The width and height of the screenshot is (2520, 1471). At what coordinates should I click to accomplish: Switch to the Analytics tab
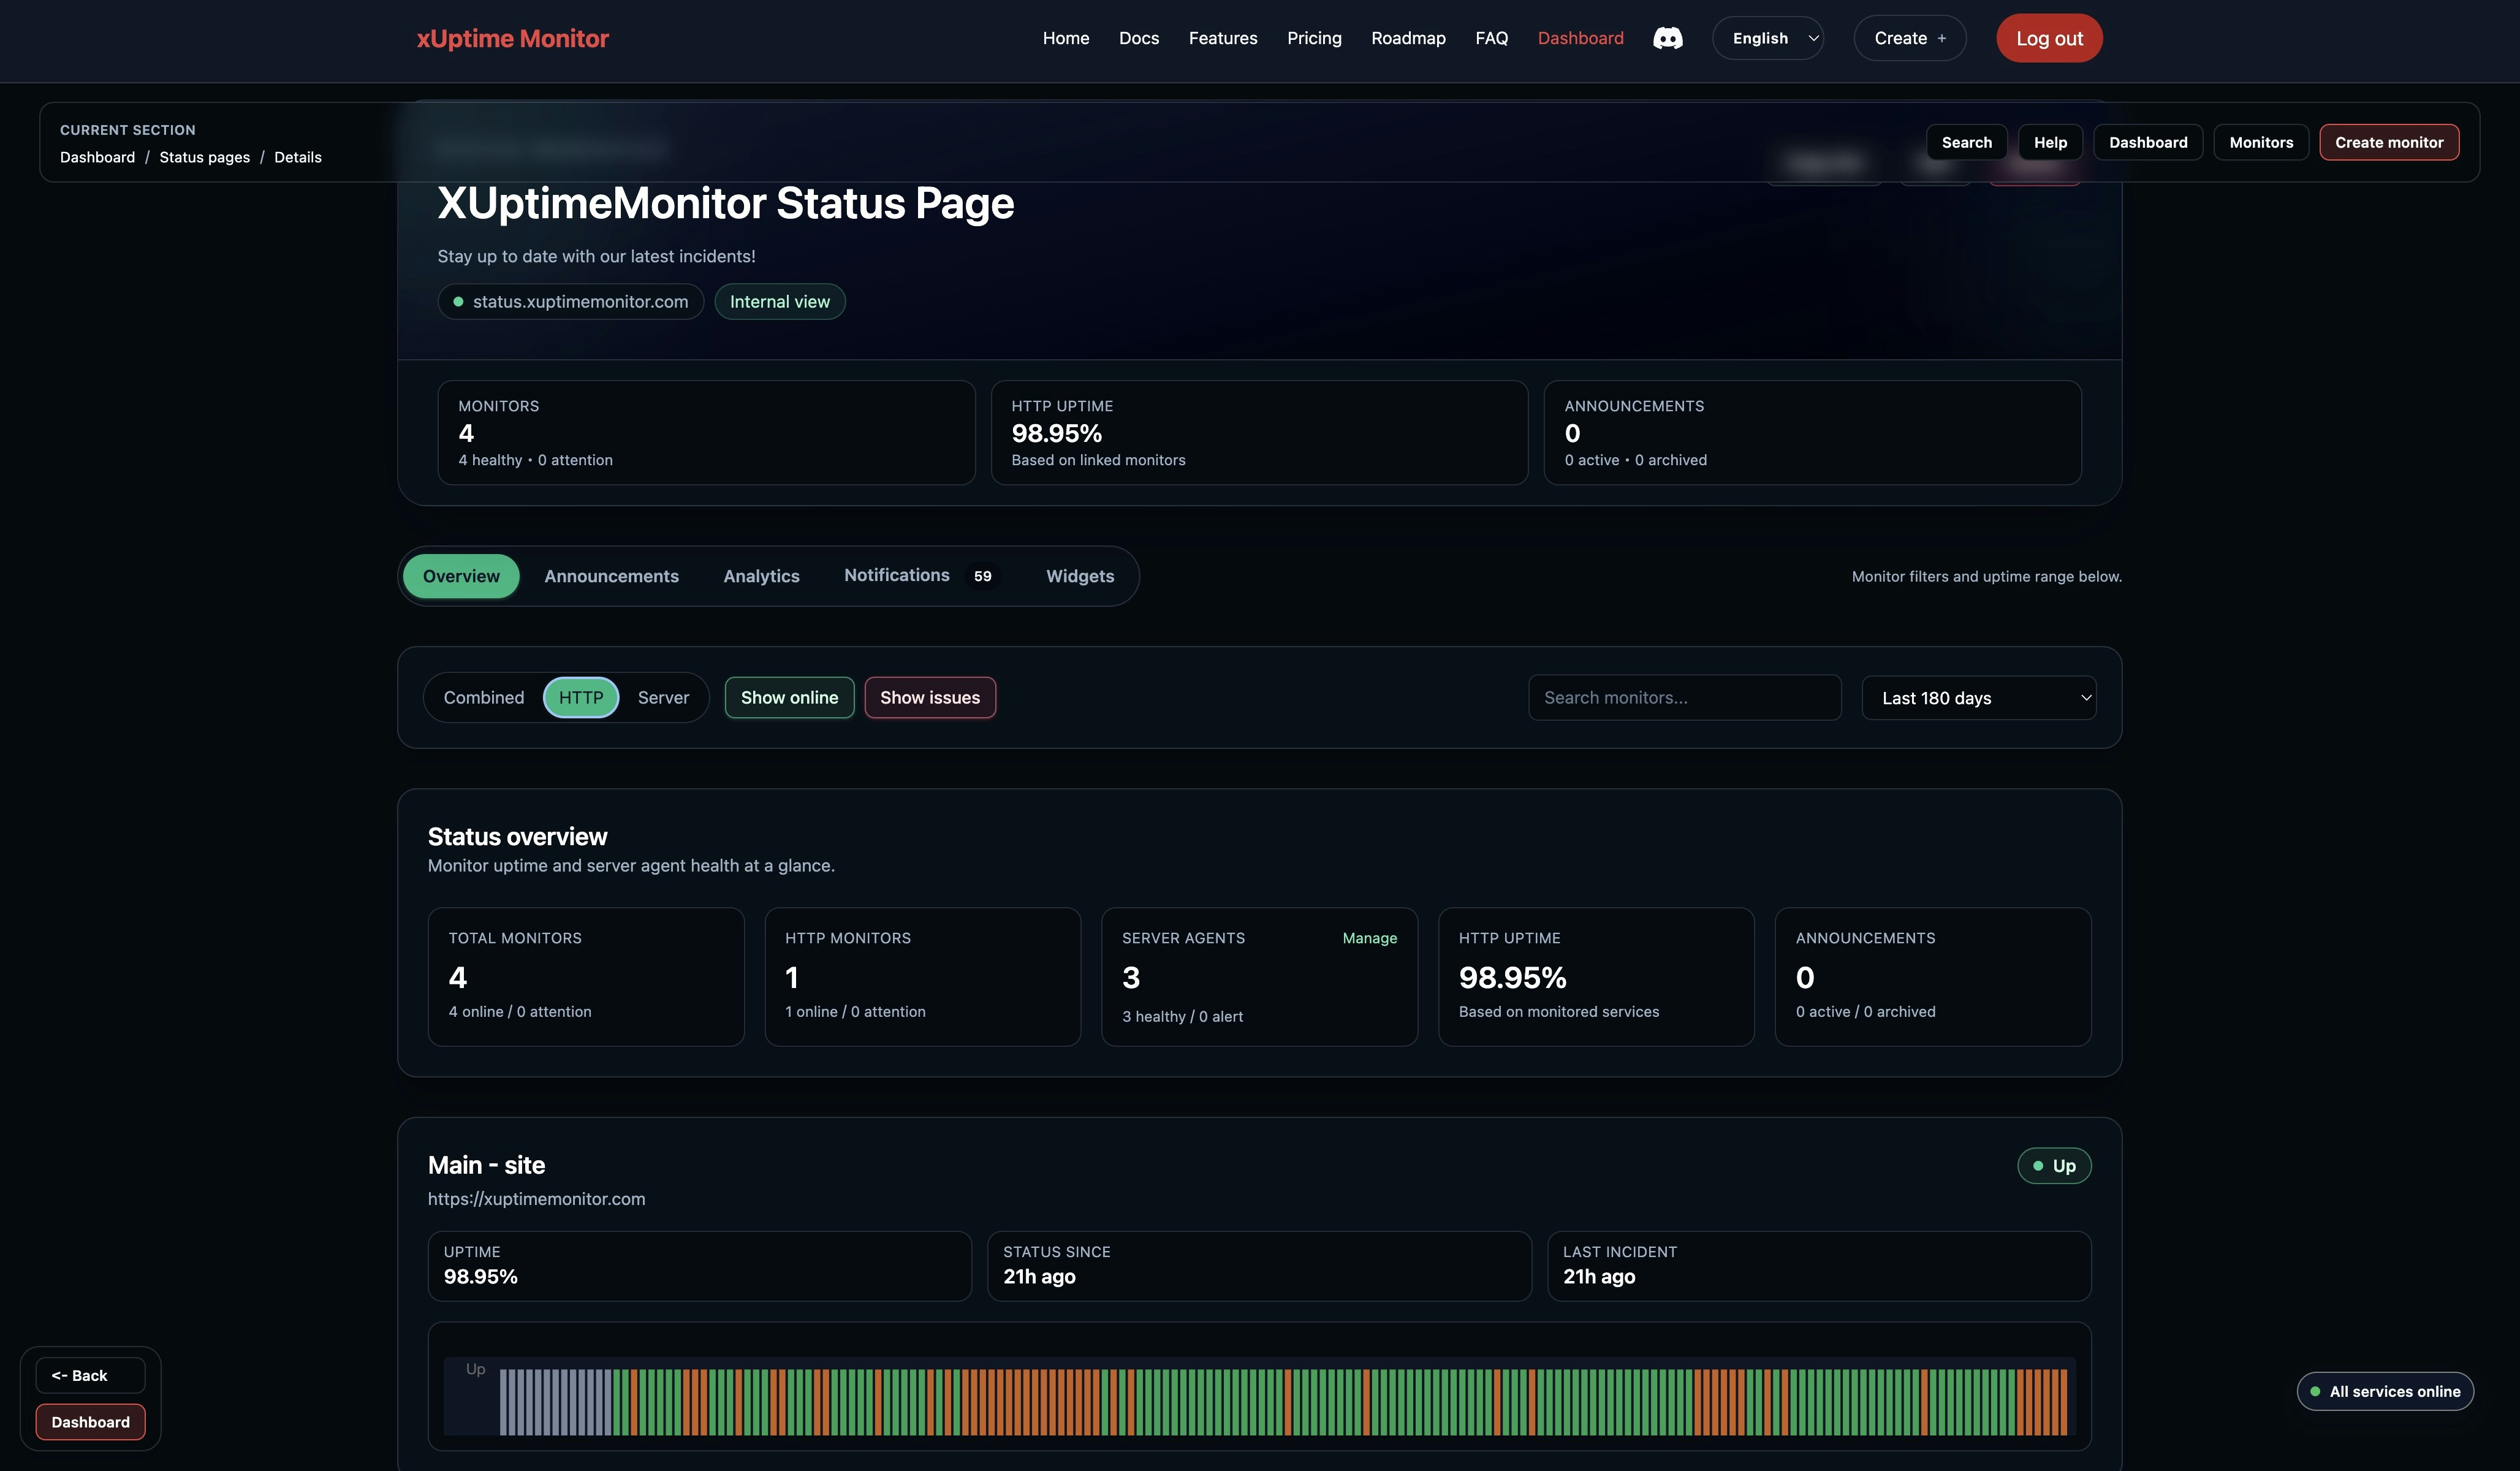pos(761,576)
